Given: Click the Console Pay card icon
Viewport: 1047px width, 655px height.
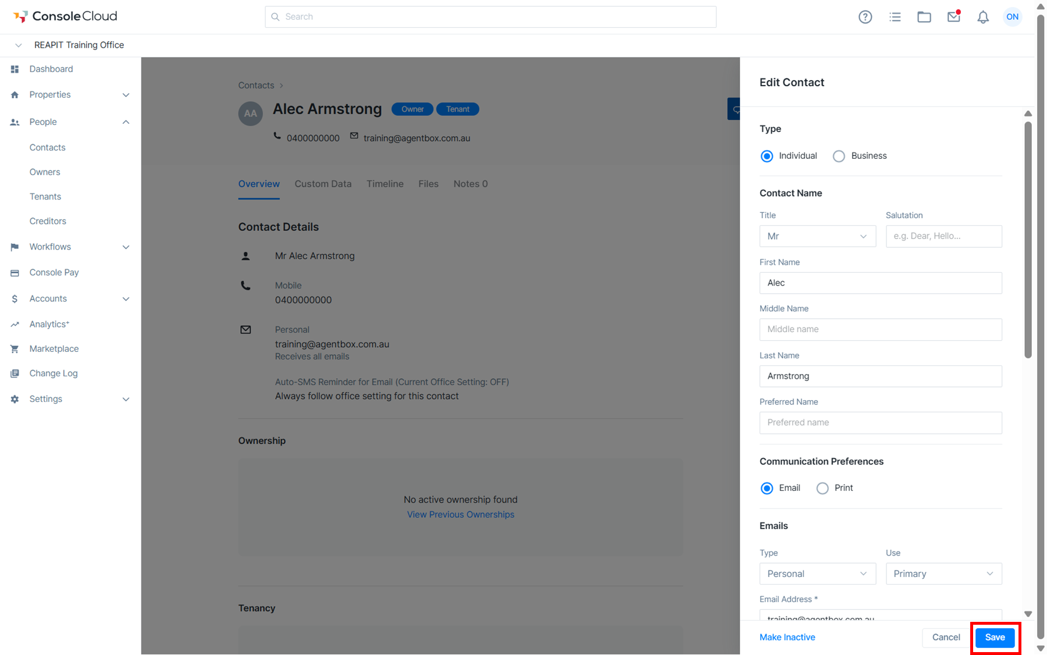Looking at the screenshot, I should coord(15,273).
